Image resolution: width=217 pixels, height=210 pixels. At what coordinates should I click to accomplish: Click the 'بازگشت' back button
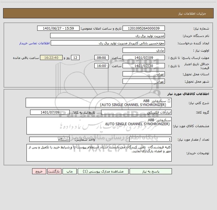point(54,171)
